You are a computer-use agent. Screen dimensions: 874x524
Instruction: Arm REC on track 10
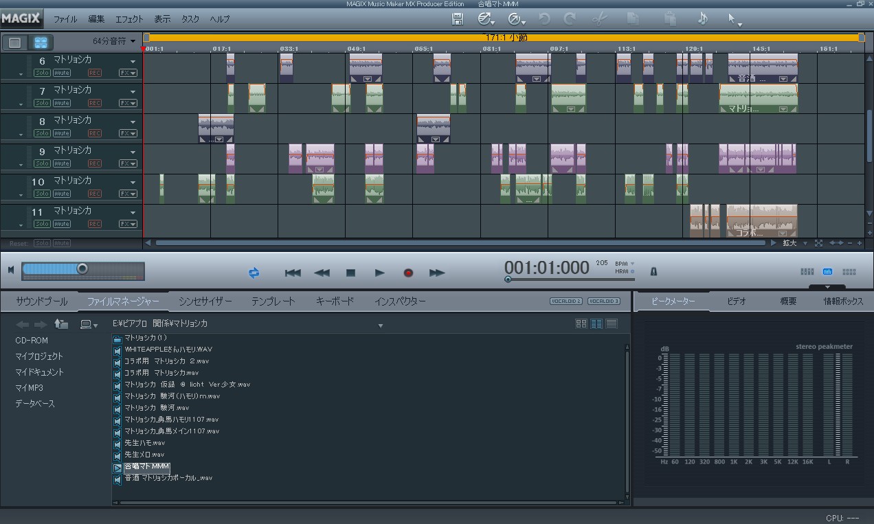click(x=95, y=194)
